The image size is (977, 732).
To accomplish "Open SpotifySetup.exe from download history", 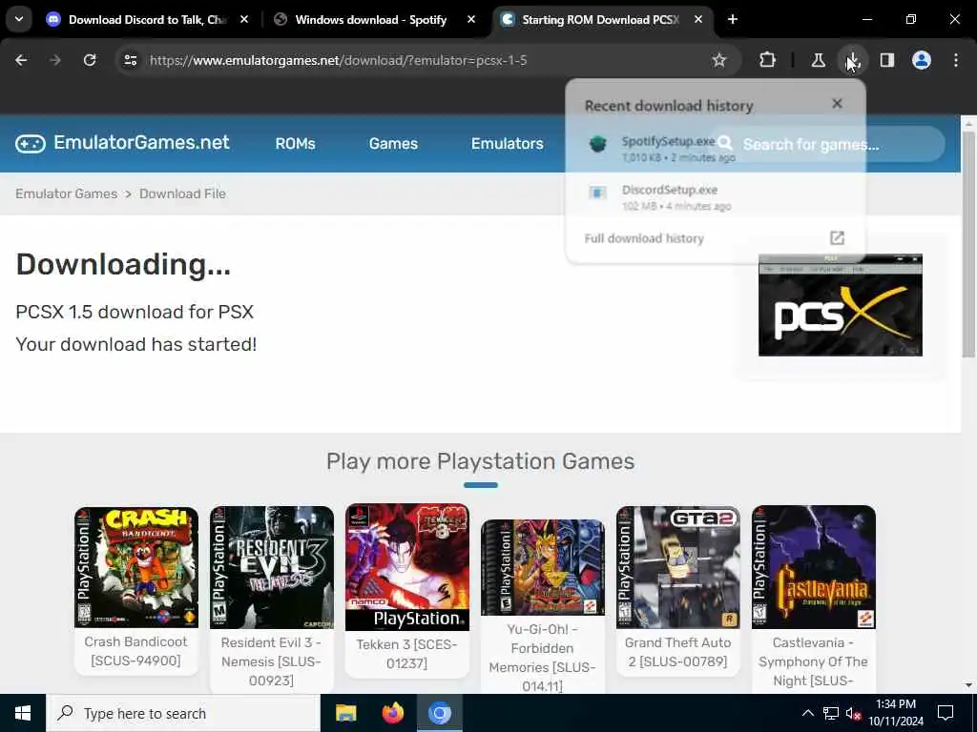I will pos(716,148).
